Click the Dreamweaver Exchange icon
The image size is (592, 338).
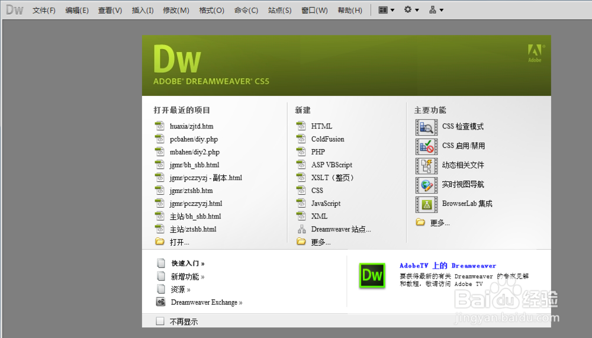coord(161,302)
